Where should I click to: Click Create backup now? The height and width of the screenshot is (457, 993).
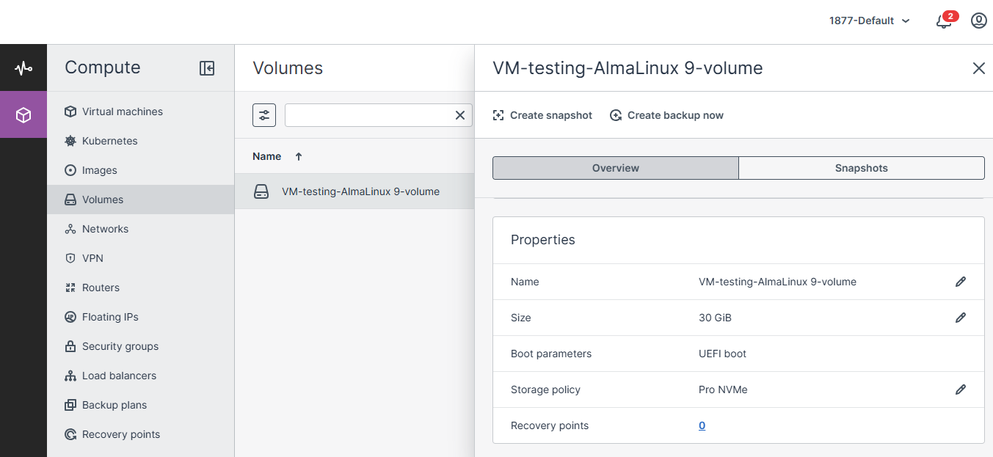point(666,115)
